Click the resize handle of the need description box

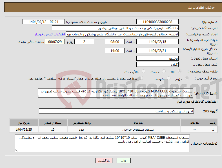39,96
